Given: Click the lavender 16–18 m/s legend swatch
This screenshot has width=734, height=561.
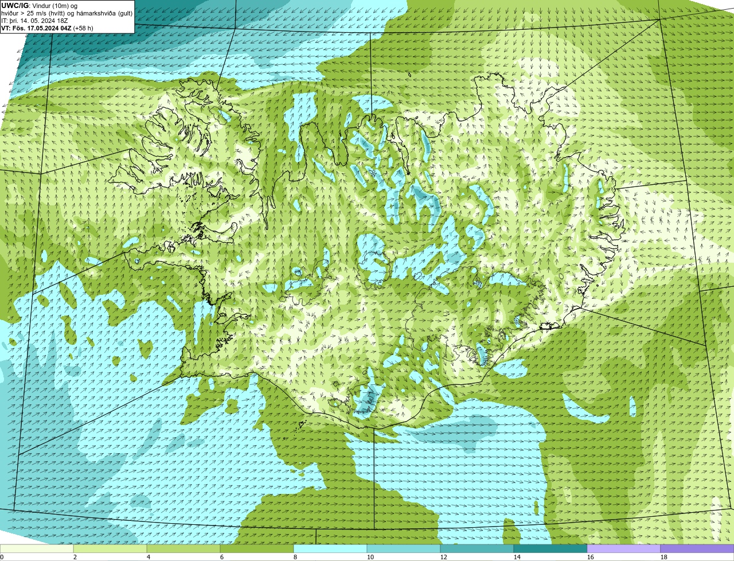Looking at the screenshot, I should 624,549.
